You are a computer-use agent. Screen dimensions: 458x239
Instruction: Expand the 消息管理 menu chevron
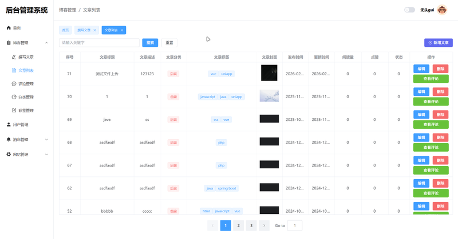(46, 140)
